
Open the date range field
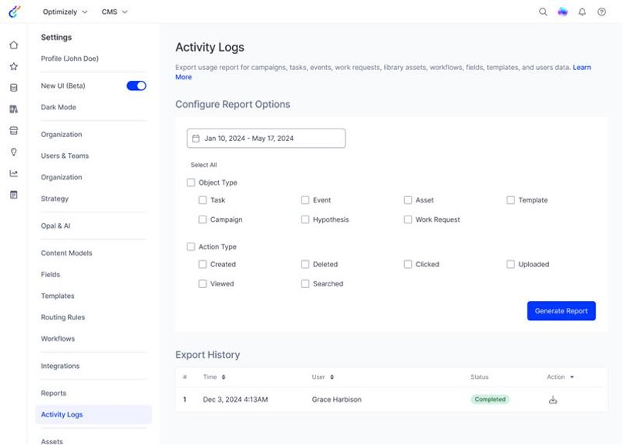[x=266, y=139]
